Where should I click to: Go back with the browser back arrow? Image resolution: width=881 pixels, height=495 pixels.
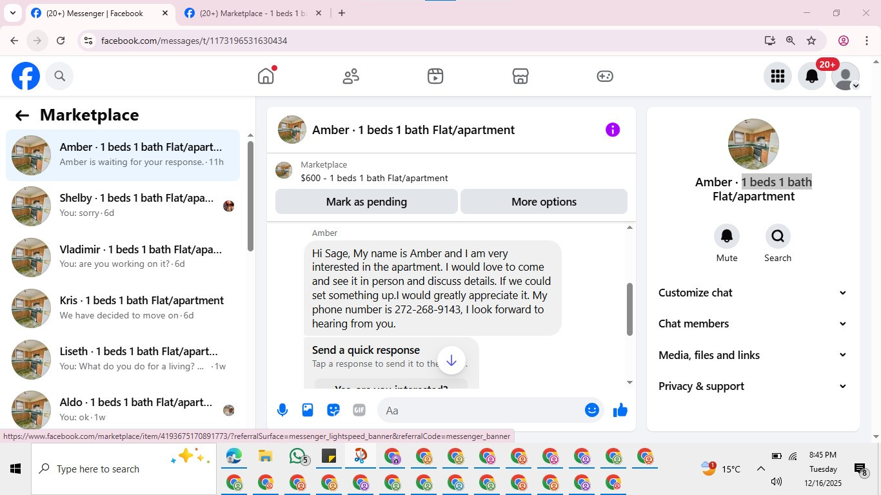14,41
